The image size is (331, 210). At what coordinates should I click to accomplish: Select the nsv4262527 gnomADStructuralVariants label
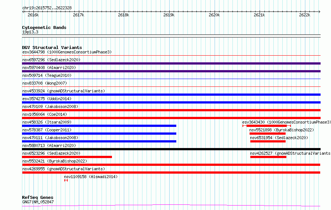tap(290, 153)
